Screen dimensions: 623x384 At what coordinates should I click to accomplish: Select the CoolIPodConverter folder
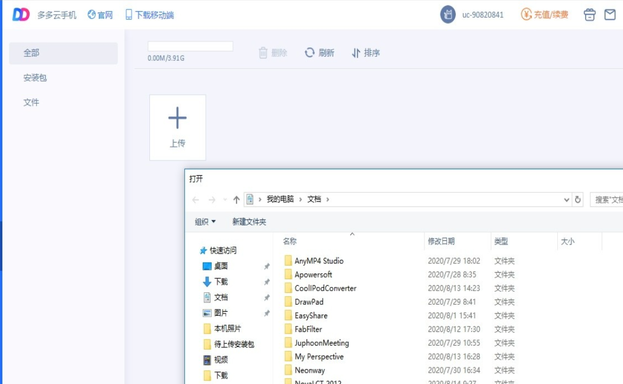[325, 288]
